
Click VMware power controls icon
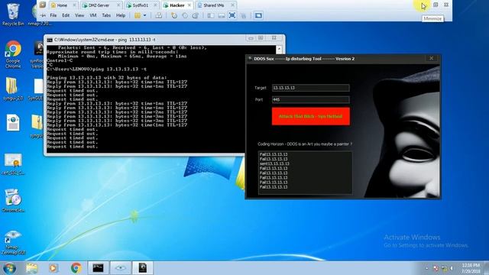(138, 15)
